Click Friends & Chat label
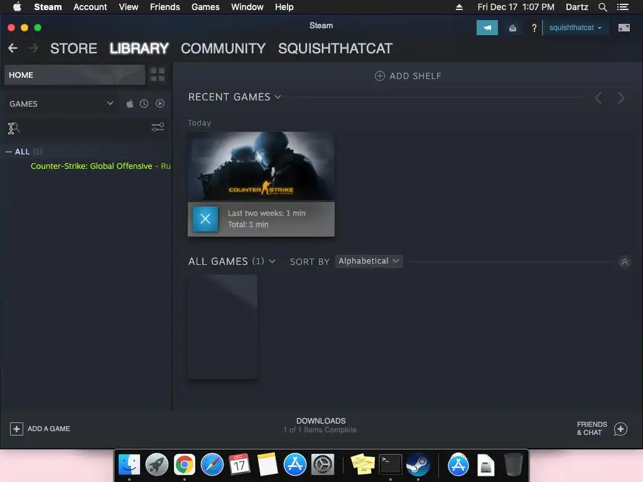The height and width of the screenshot is (482, 643). point(592,428)
